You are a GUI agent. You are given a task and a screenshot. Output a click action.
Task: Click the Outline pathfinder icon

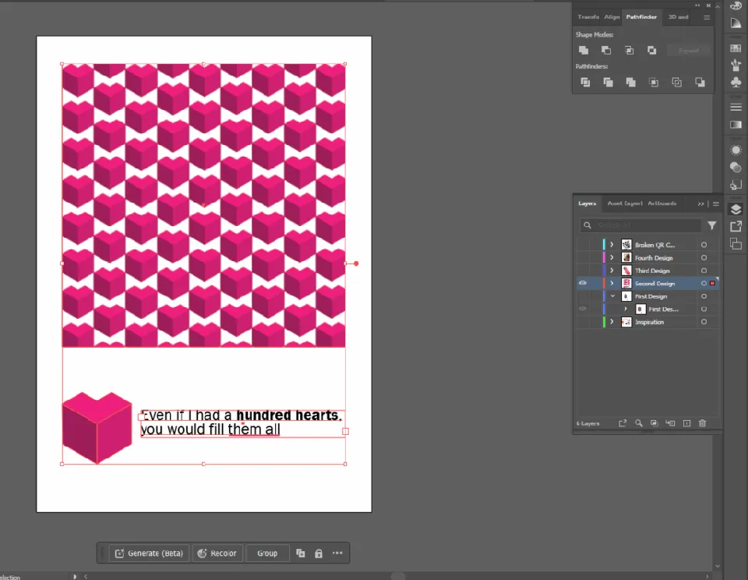[676, 82]
